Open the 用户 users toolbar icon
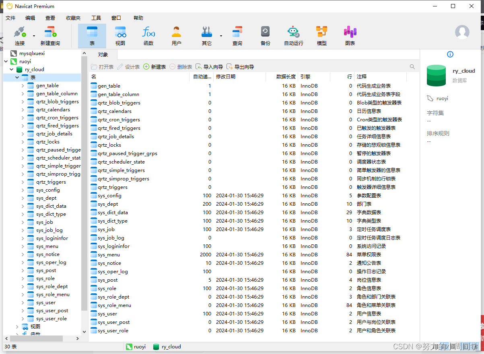The width and height of the screenshot is (484, 354). [176, 36]
